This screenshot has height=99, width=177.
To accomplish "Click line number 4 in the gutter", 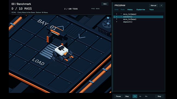I will pos(117,22).
